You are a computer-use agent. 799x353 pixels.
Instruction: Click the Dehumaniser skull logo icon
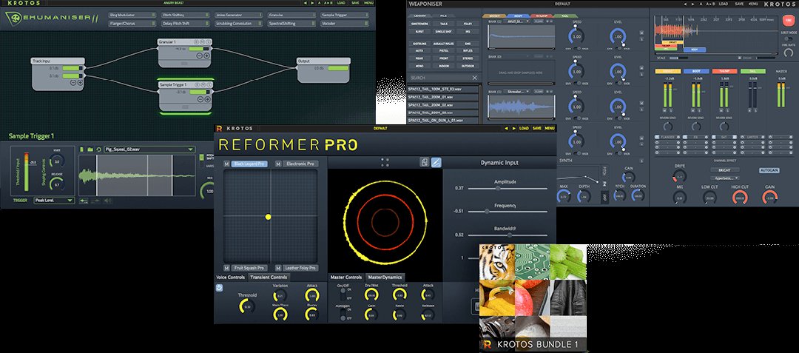[x=14, y=19]
